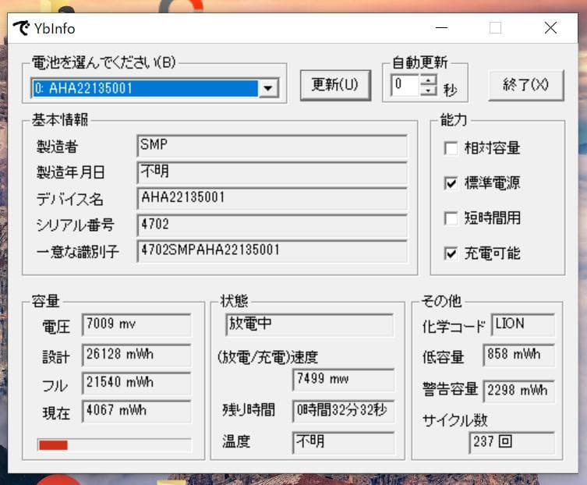Select the サイクル数 field showing 237 回
Image resolution: width=587 pixels, height=485 pixels.
pyautogui.click(x=511, y=443)
